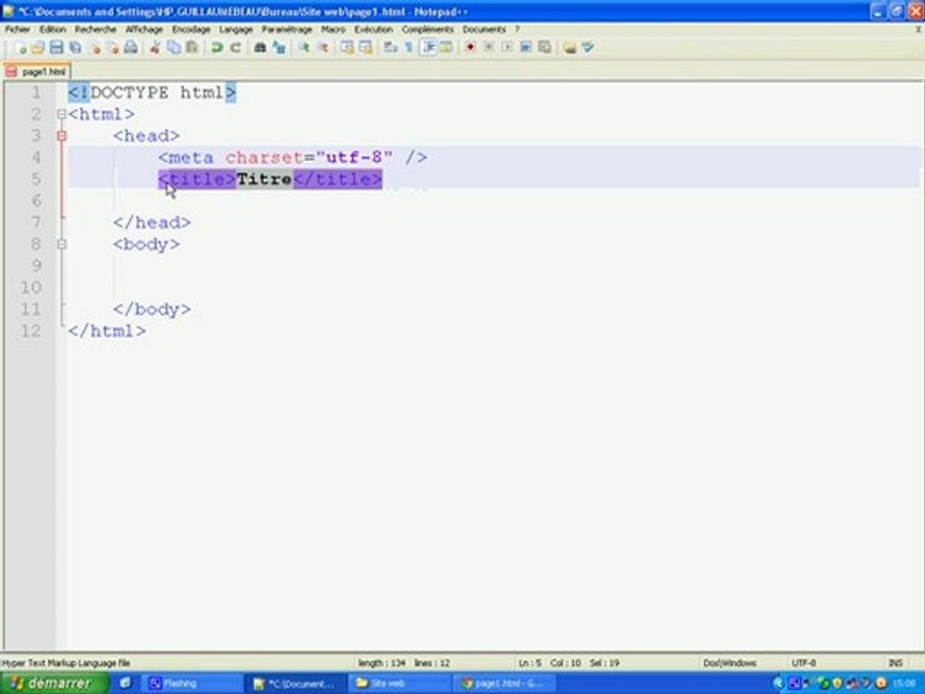925x694 pixels.
Task: Save the document with the floppy icon
Action: click(56, 48)
